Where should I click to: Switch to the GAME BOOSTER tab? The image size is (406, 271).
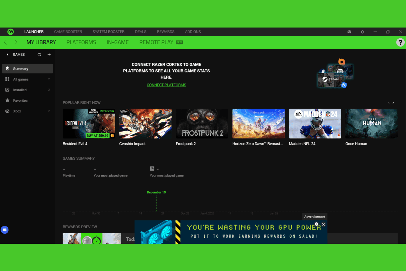coord(68,32)
